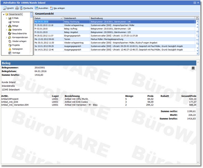
Task: Click the magnifier icon beside the list
Action: [x=197, y=36]
